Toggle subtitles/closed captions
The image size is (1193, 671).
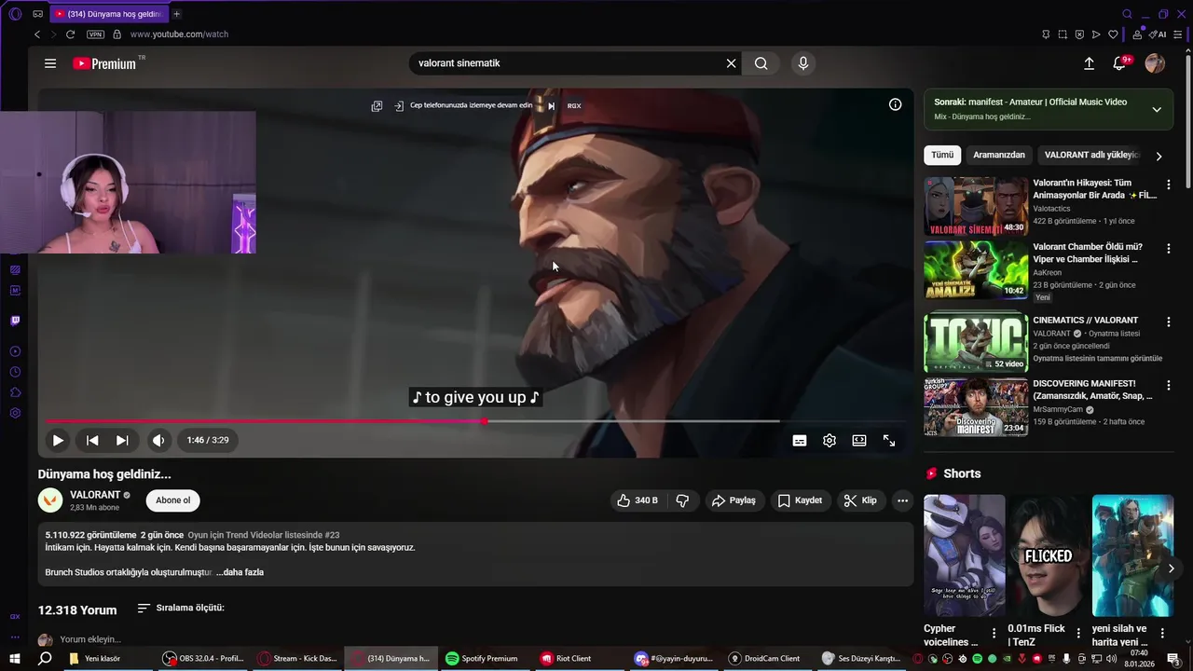point(800,441)
